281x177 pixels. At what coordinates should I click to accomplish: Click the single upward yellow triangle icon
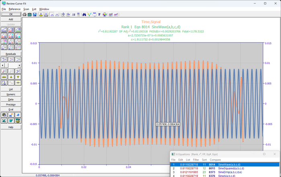pos(11,77)
